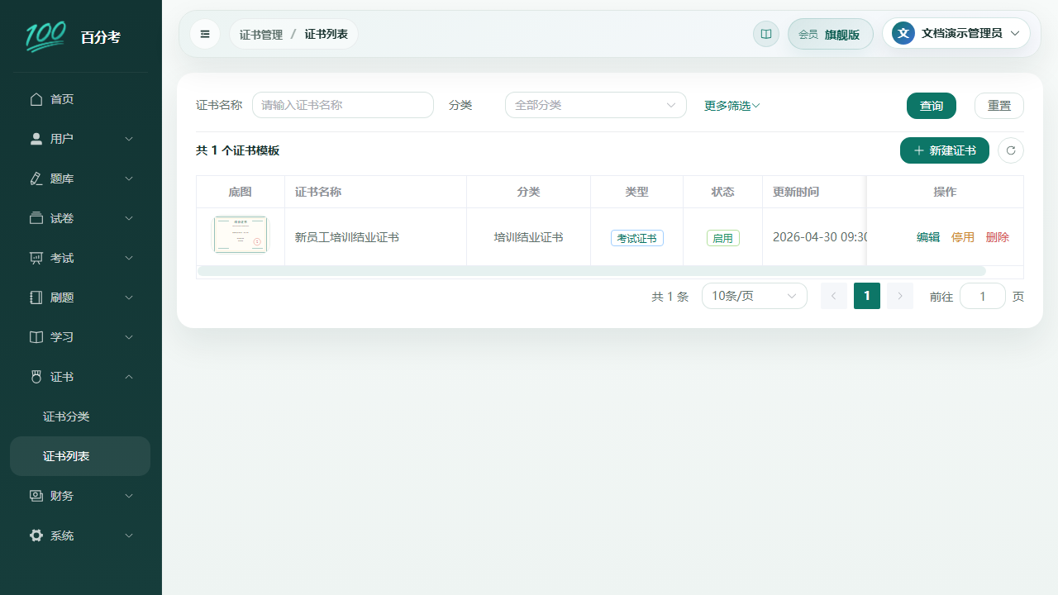Click 编辑 for 新员工培训结业证书
This screenshot has width=1058, height=595.
pyautogui.click(x=928, y=237)
